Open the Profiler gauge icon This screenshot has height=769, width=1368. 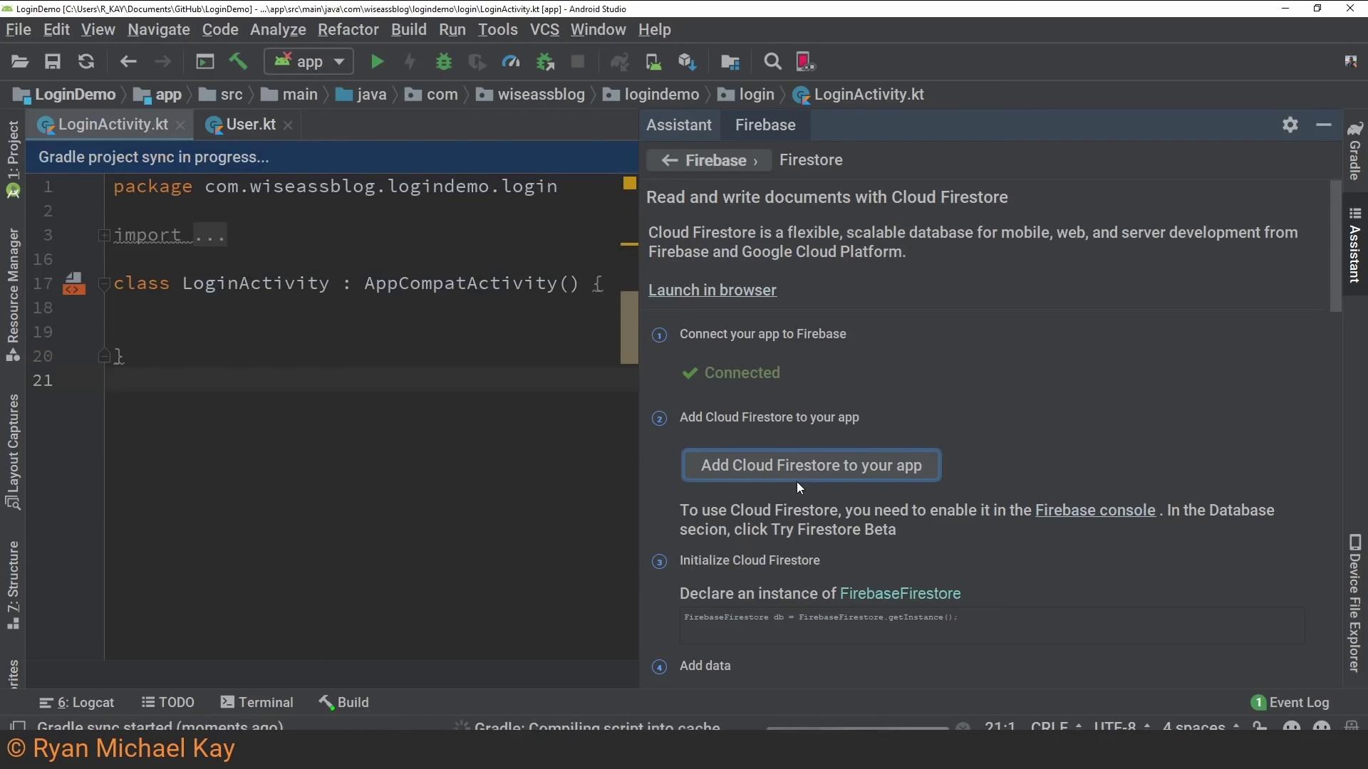[x=511, y=62]
